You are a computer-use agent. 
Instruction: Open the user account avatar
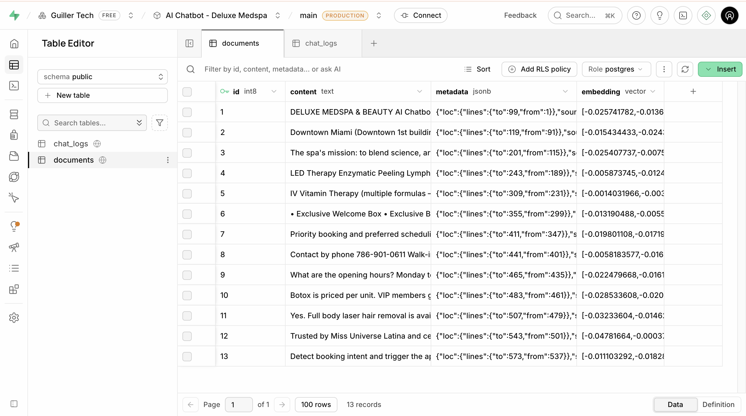coord(730,15)
